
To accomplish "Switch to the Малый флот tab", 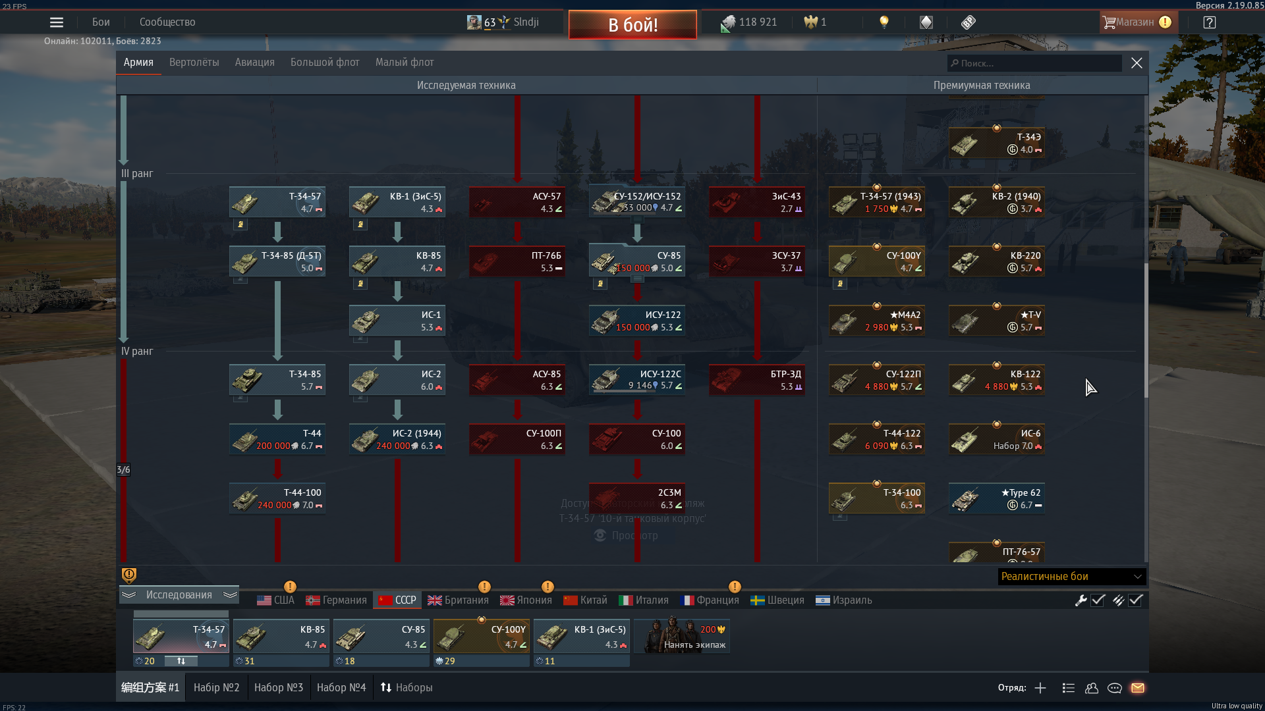I will point(405,63).
